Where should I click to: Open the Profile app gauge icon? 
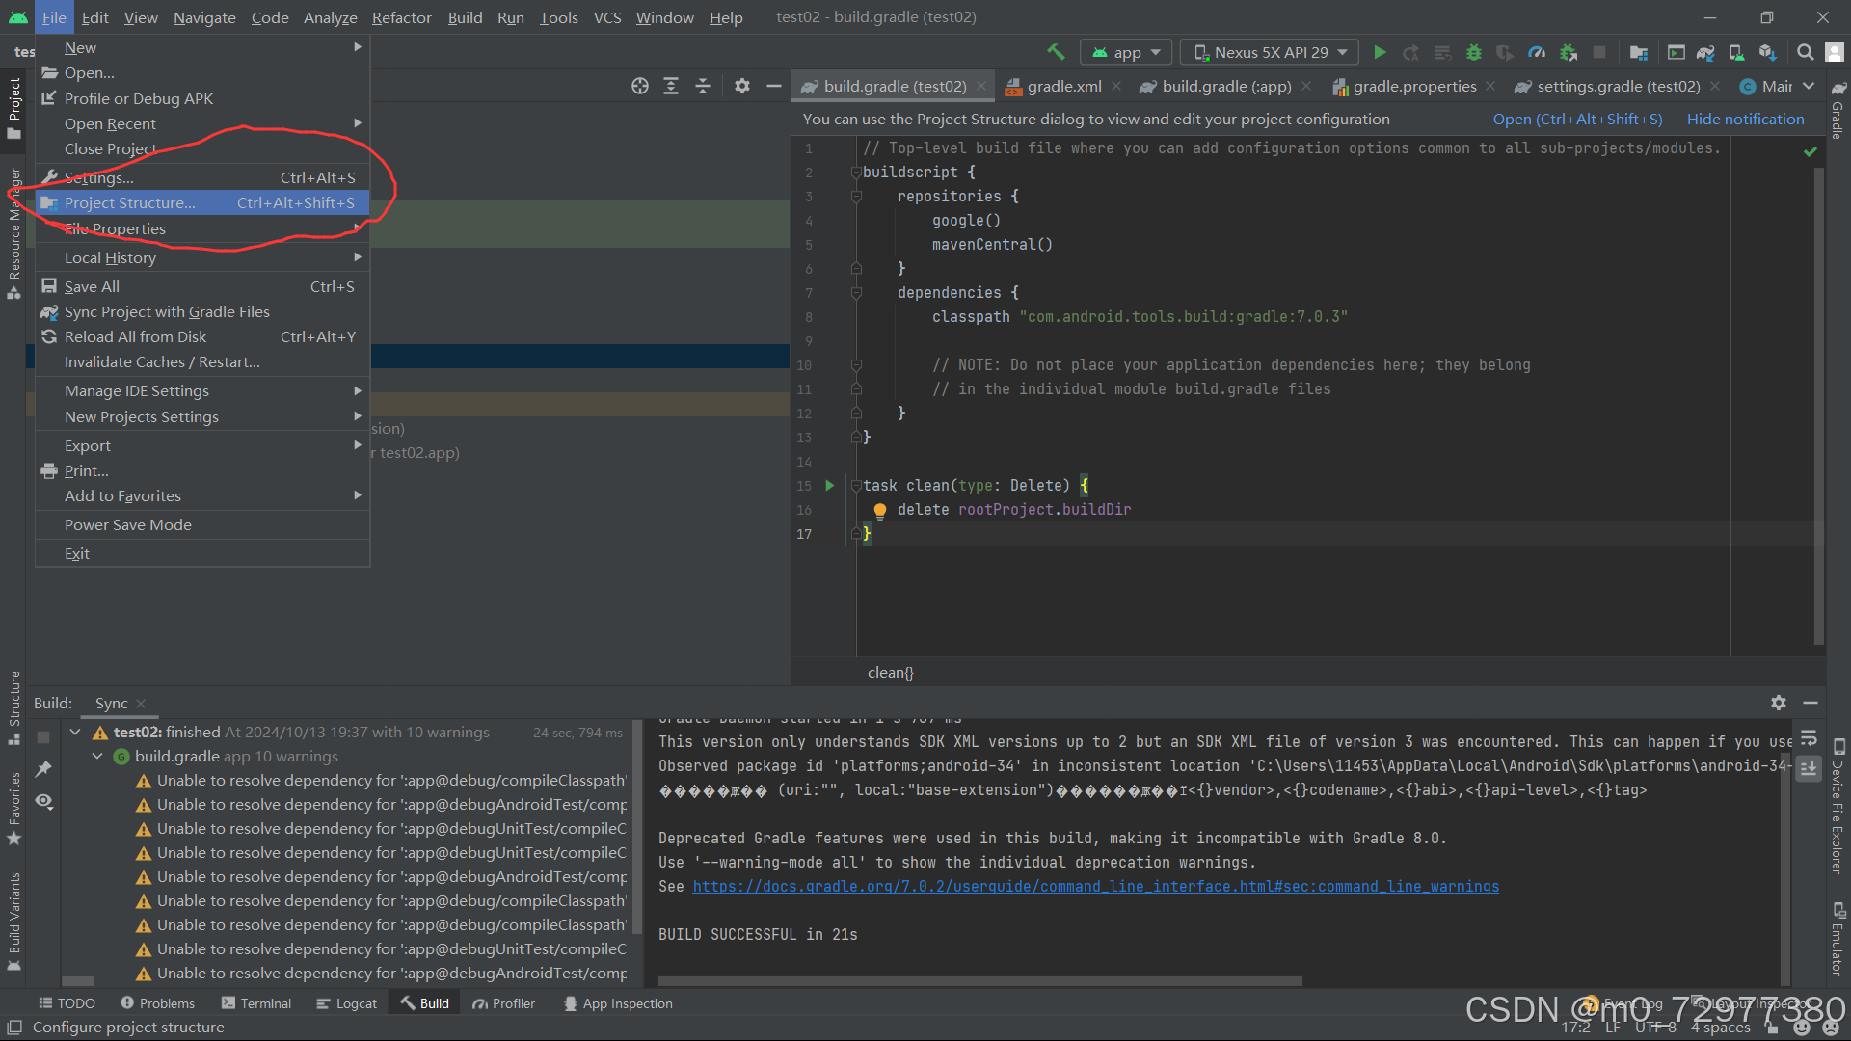click(1537, 52)
